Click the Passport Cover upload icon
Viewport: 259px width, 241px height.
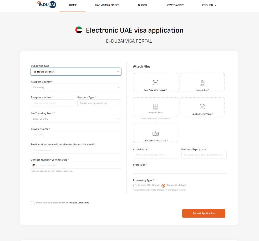click(x=155, y=106)
